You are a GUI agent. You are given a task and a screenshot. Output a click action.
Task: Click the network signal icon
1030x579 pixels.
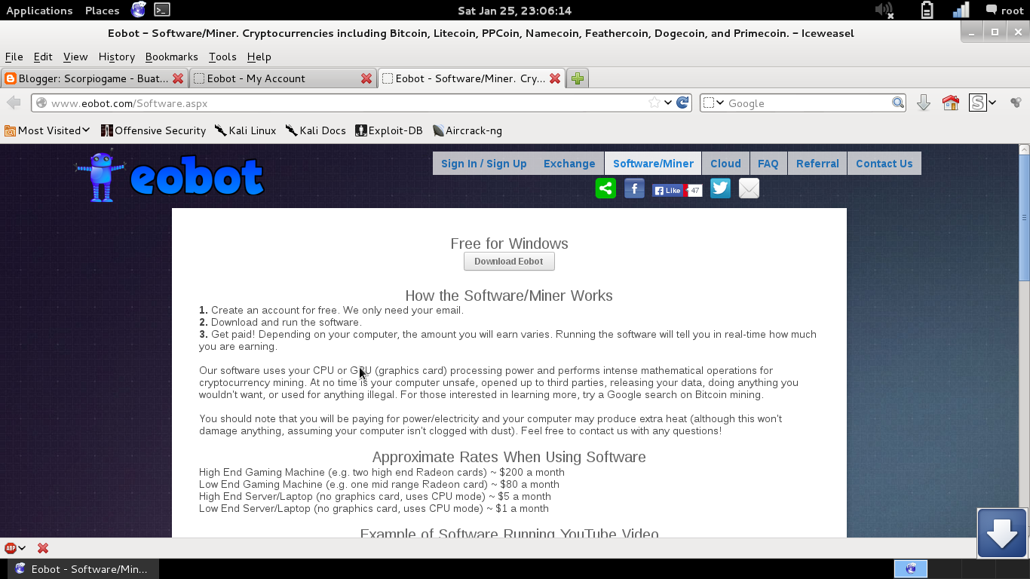(961, 10)
